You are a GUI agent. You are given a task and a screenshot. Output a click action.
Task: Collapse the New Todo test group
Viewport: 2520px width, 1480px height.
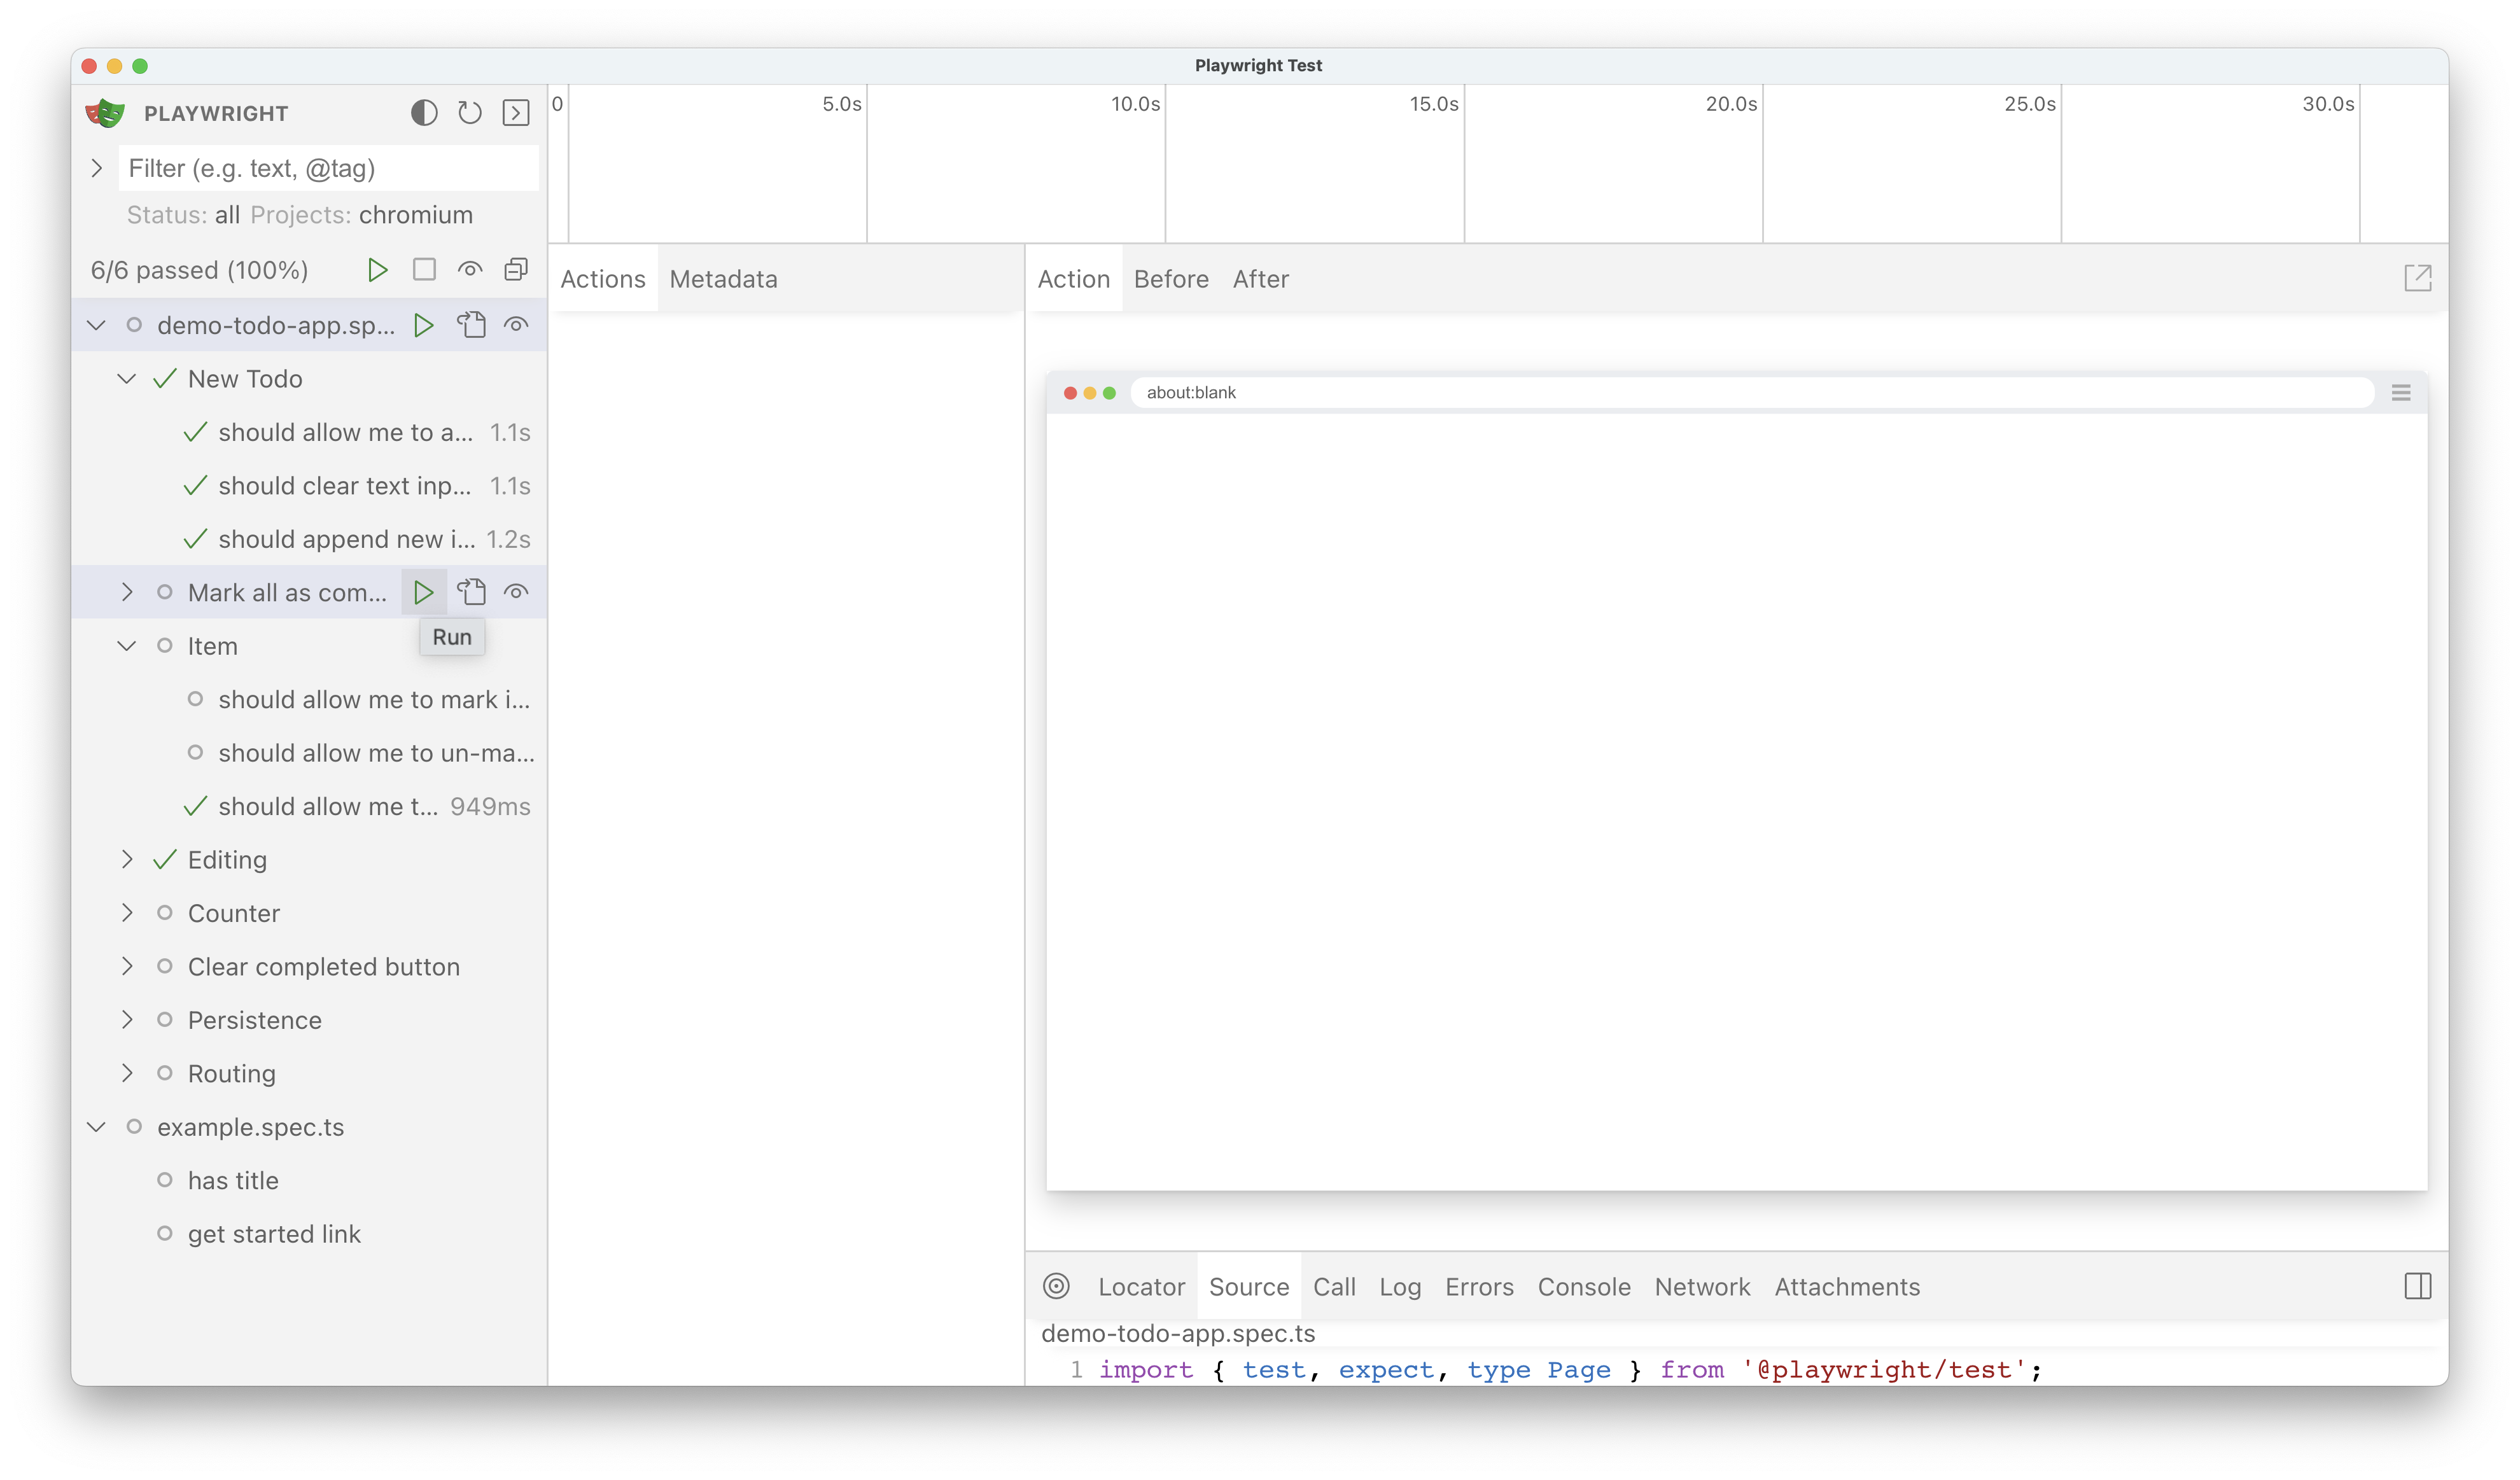(126, 378)
